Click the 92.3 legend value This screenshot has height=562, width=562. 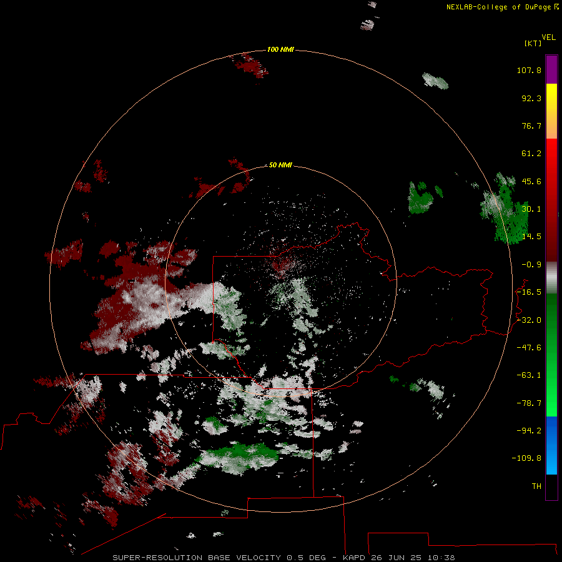(531, 98)
